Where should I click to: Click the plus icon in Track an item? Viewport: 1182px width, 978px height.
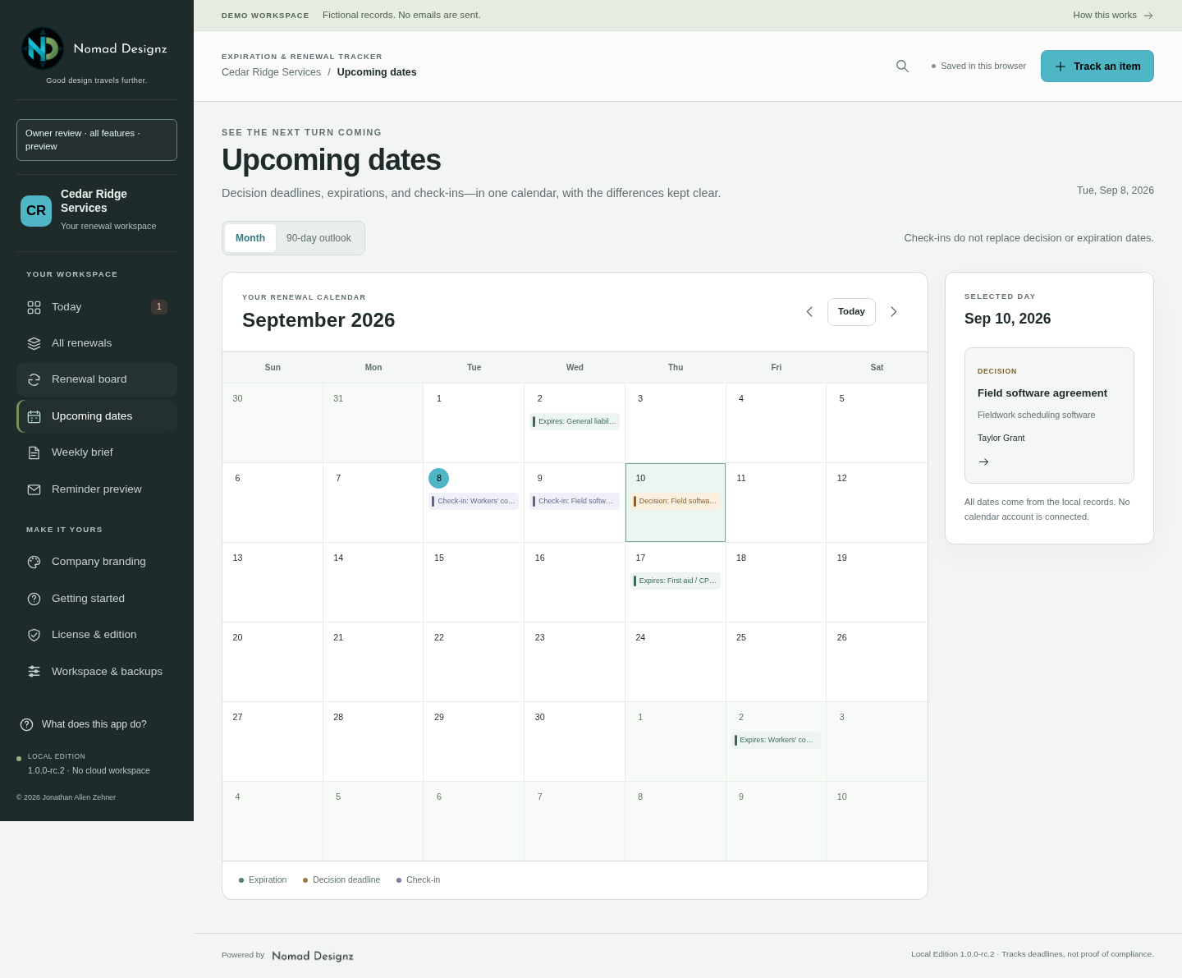click(x=1061, y=67)
